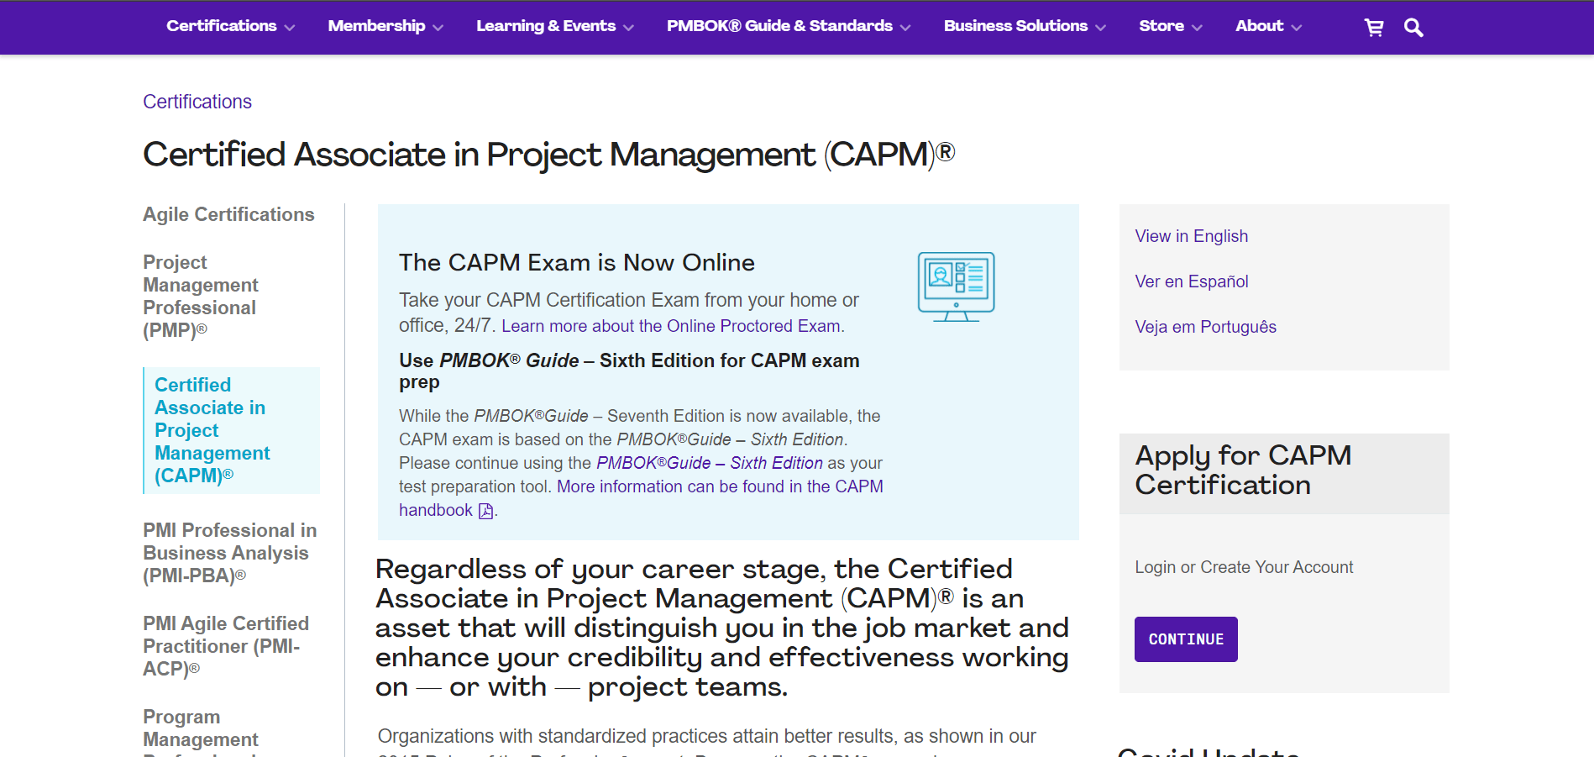The height and width of the screenshot is (757, 1594).
Task: Click the search magnifier icon
Action: [1413, 28]
